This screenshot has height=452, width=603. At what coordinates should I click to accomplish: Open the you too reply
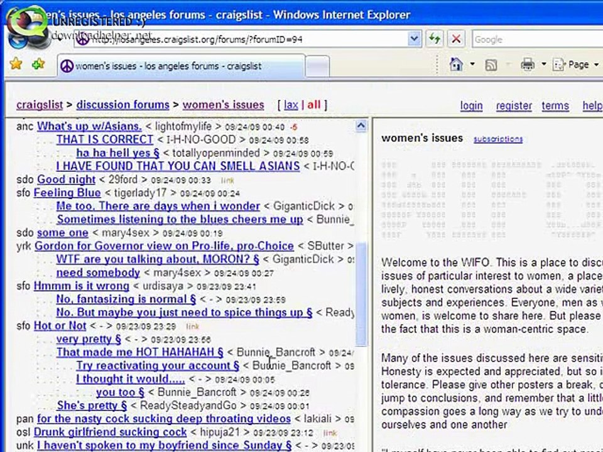(121, 392)
